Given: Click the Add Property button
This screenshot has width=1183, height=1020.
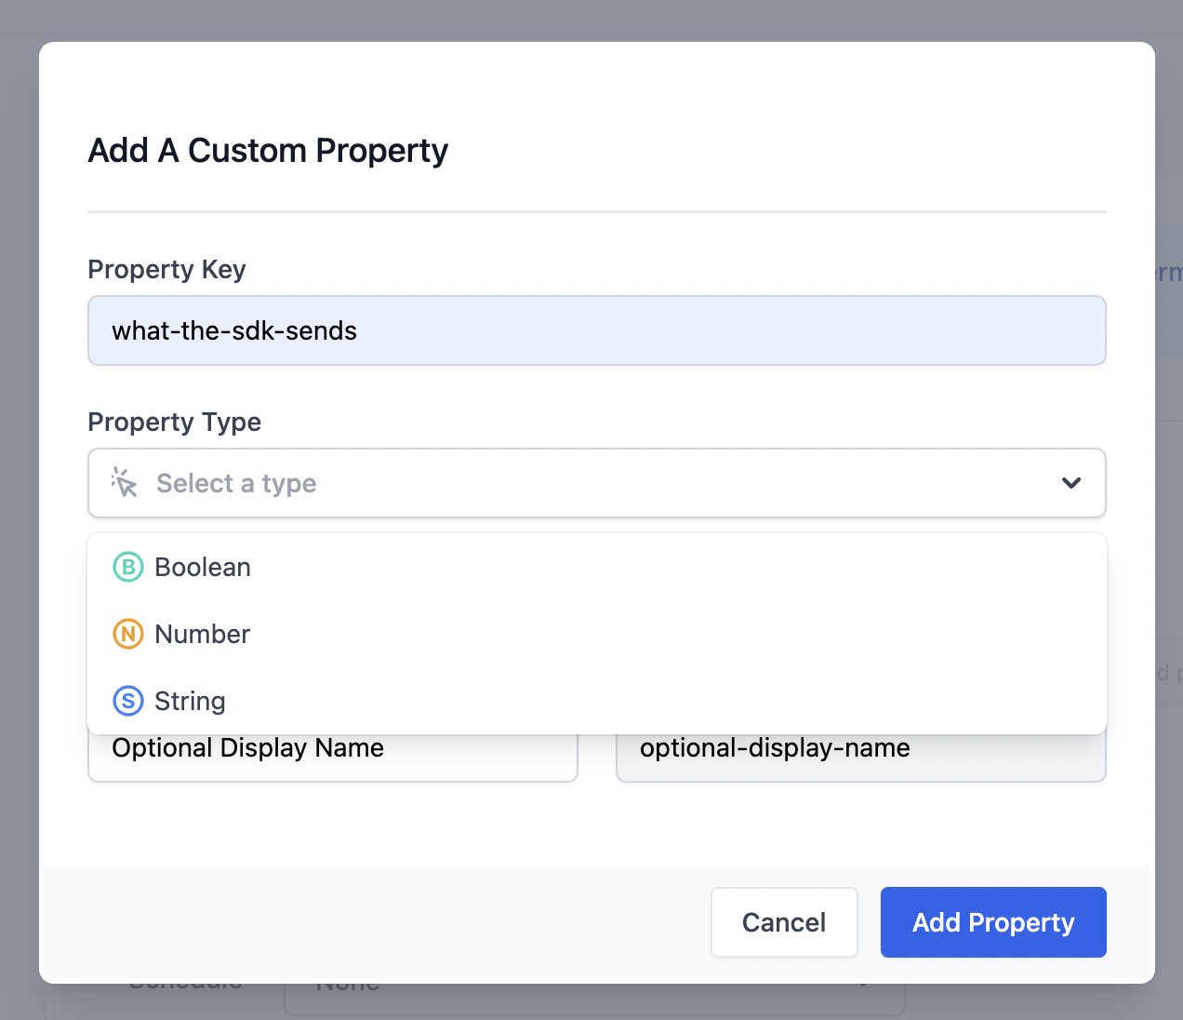Looking at the screenshot, I should point(992,922).
